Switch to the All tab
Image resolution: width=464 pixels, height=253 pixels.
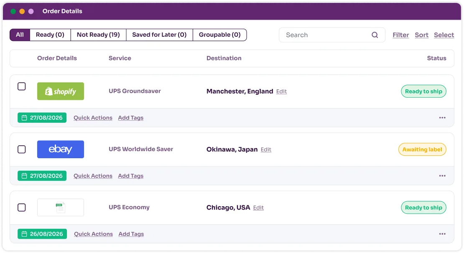(20, 35)
